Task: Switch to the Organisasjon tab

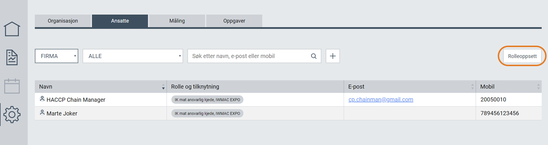Action: (63, 21)
